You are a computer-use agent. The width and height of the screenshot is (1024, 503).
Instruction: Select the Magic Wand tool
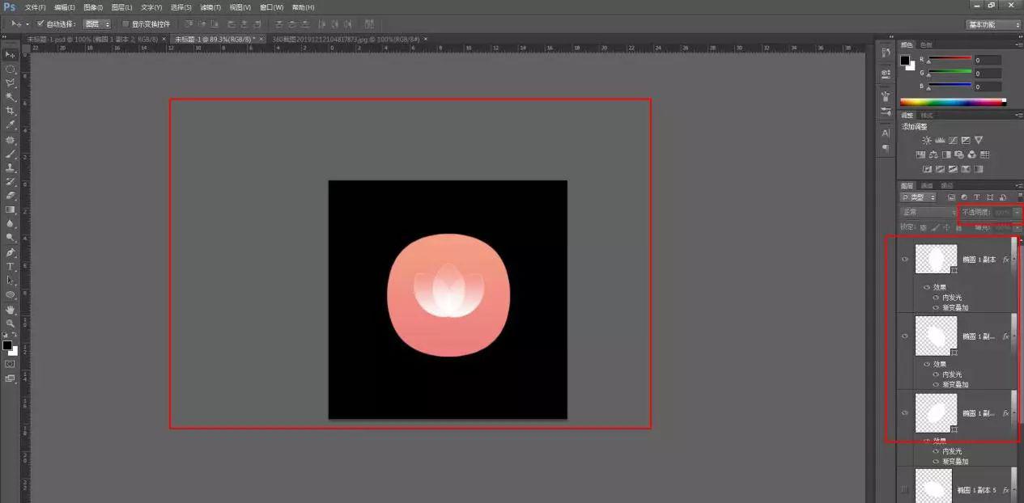[x=11, y=96]
